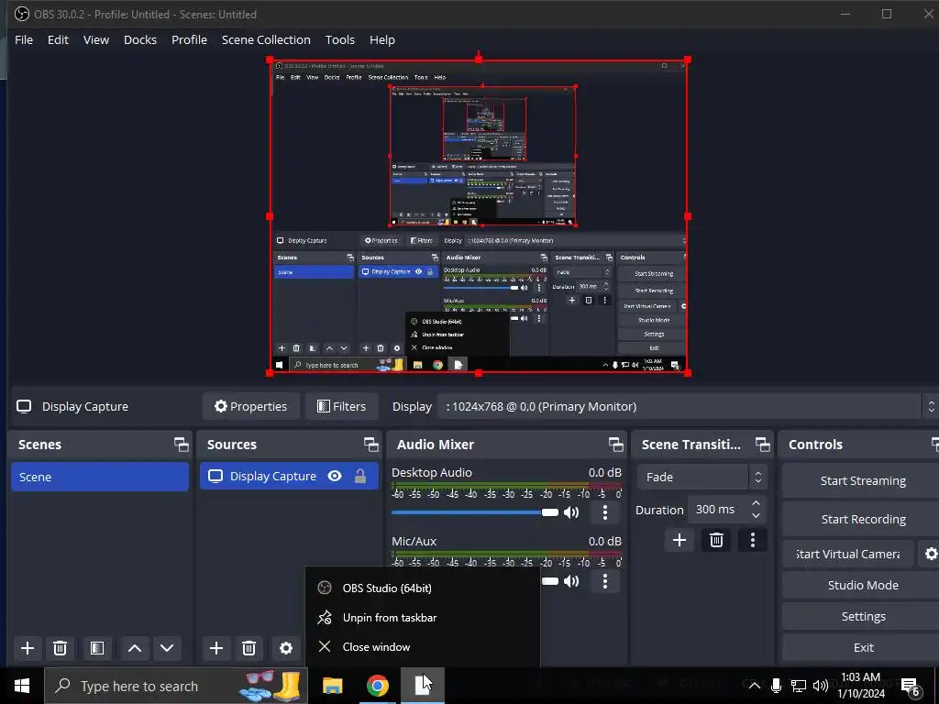Screen dimensions: 939x704
Task: Move scene down with arrow icon
Action: pos(167,648)
